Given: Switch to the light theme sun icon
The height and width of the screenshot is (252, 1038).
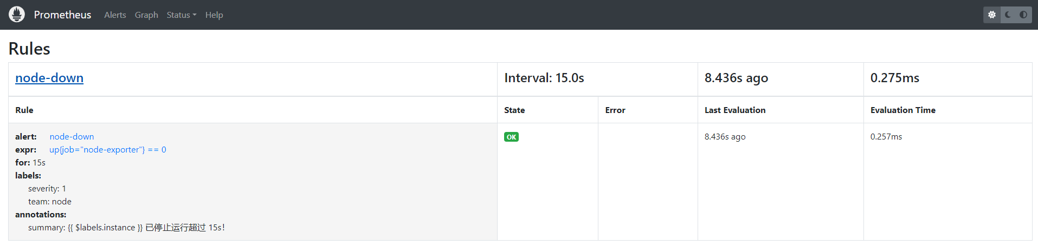Looking at the screenshot, I should pyautogui.click(x=992, y=15).
